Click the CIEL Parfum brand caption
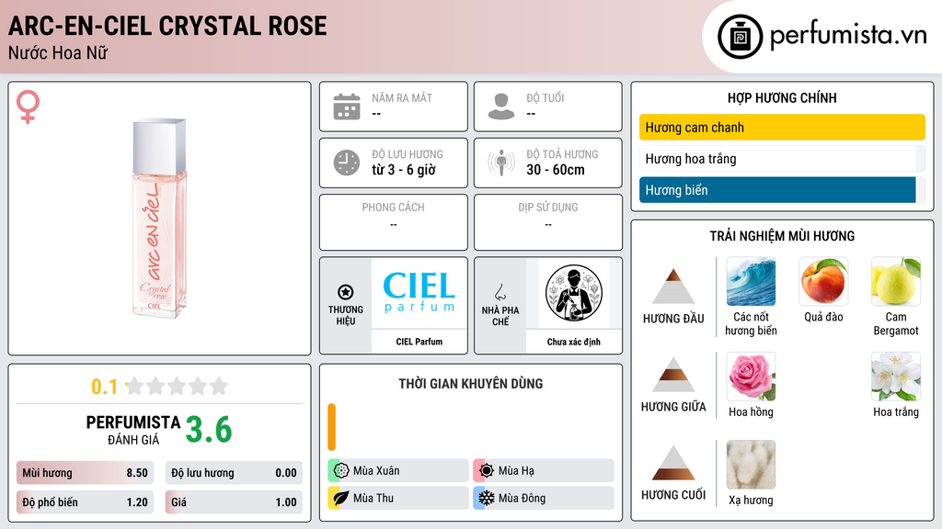Screen dimensions: 942x529 419,342
